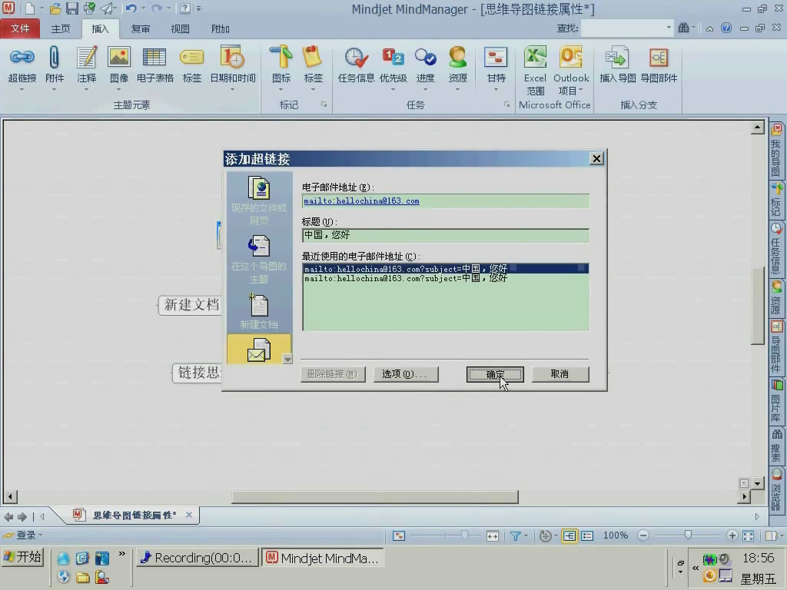Open the File (文件) tab
Viewport: 787px width, 590px height.
19,28
